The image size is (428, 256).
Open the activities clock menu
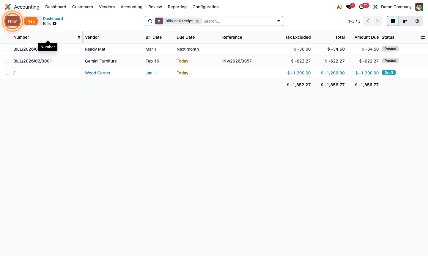(x=362, y=7)
